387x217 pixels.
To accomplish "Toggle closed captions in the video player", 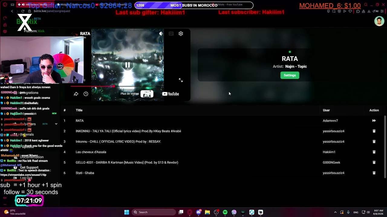I will pos(171,33).
